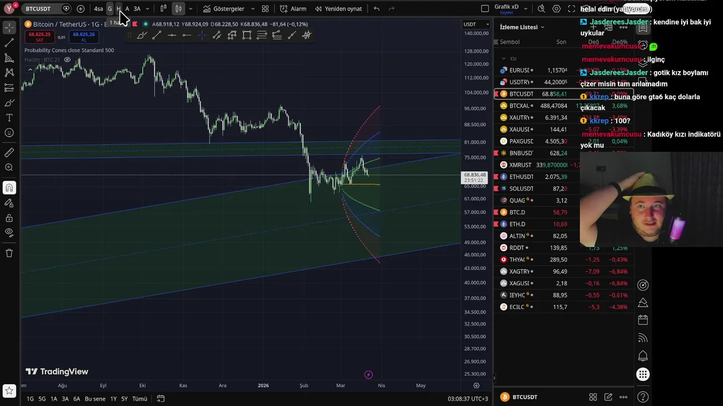Select ETHUSDT row in watchlist

tap(563, 177)
